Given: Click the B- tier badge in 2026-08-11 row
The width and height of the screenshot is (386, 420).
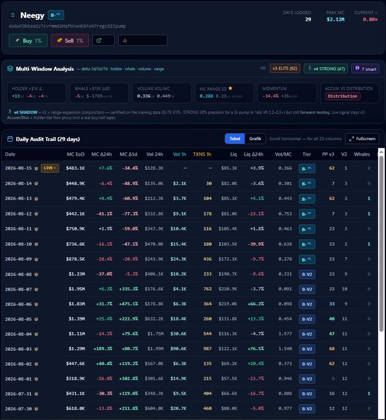Looking at the screenshot, I should [x=307, y=229].
